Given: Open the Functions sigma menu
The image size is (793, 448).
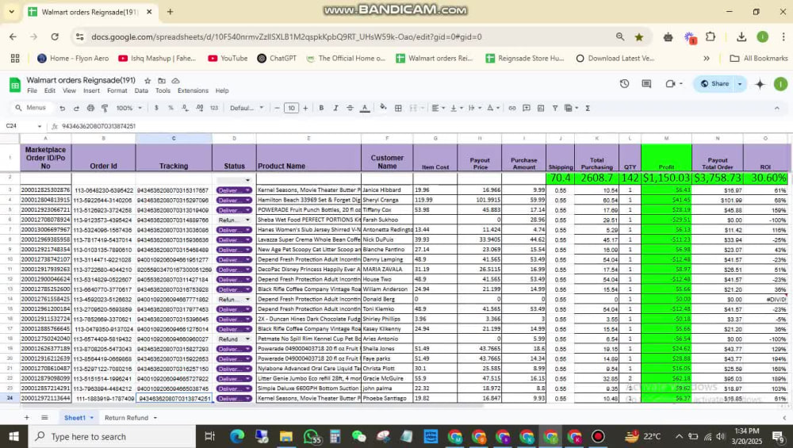Looking at the screenshot, I should pyautogui.click(x=588, y=108).
